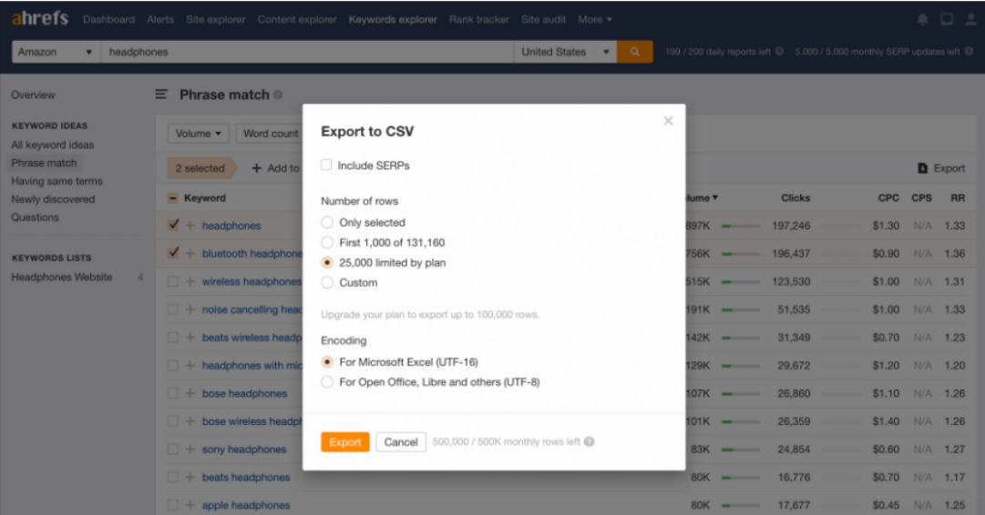Open the notifications bell icon

click(x=922, y=19)
